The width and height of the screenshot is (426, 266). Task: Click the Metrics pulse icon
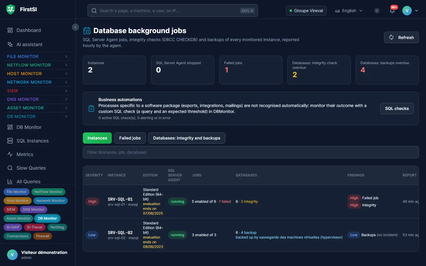10,154
